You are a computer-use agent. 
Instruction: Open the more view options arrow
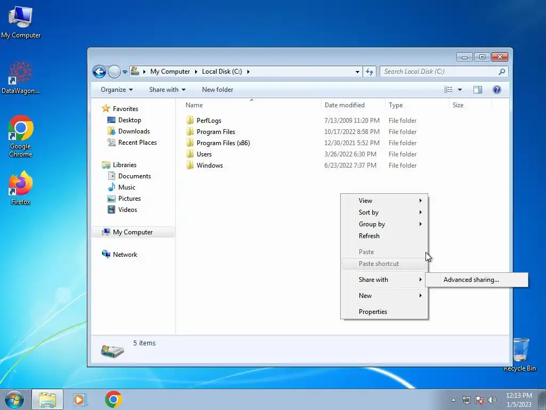coord(460,90)
